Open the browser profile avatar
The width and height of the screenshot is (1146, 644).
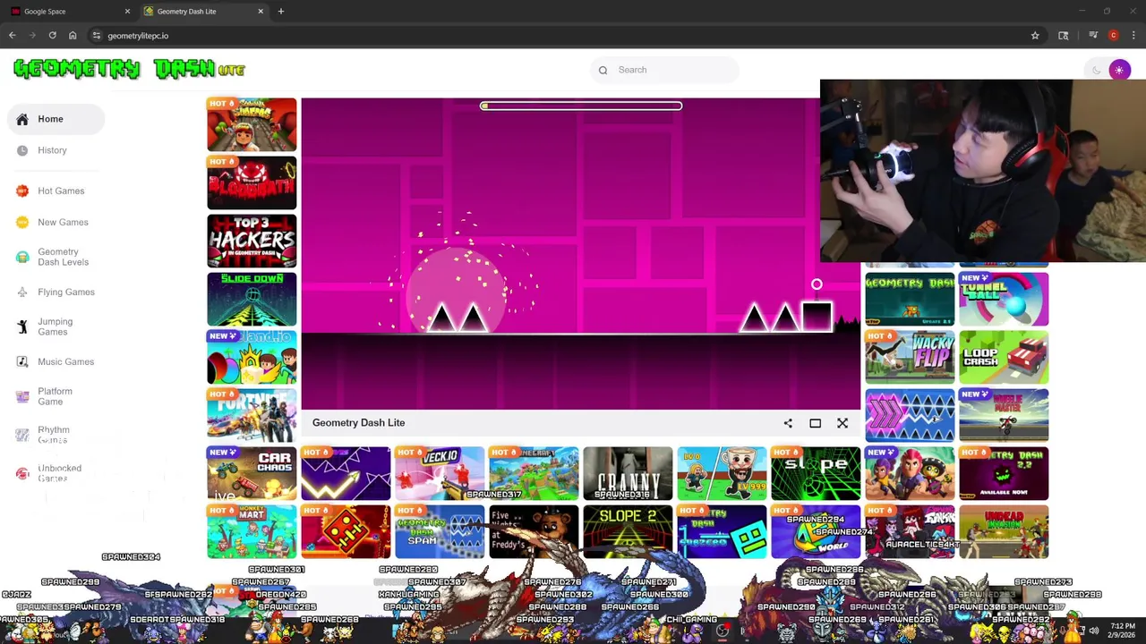tap(1113, 36)
